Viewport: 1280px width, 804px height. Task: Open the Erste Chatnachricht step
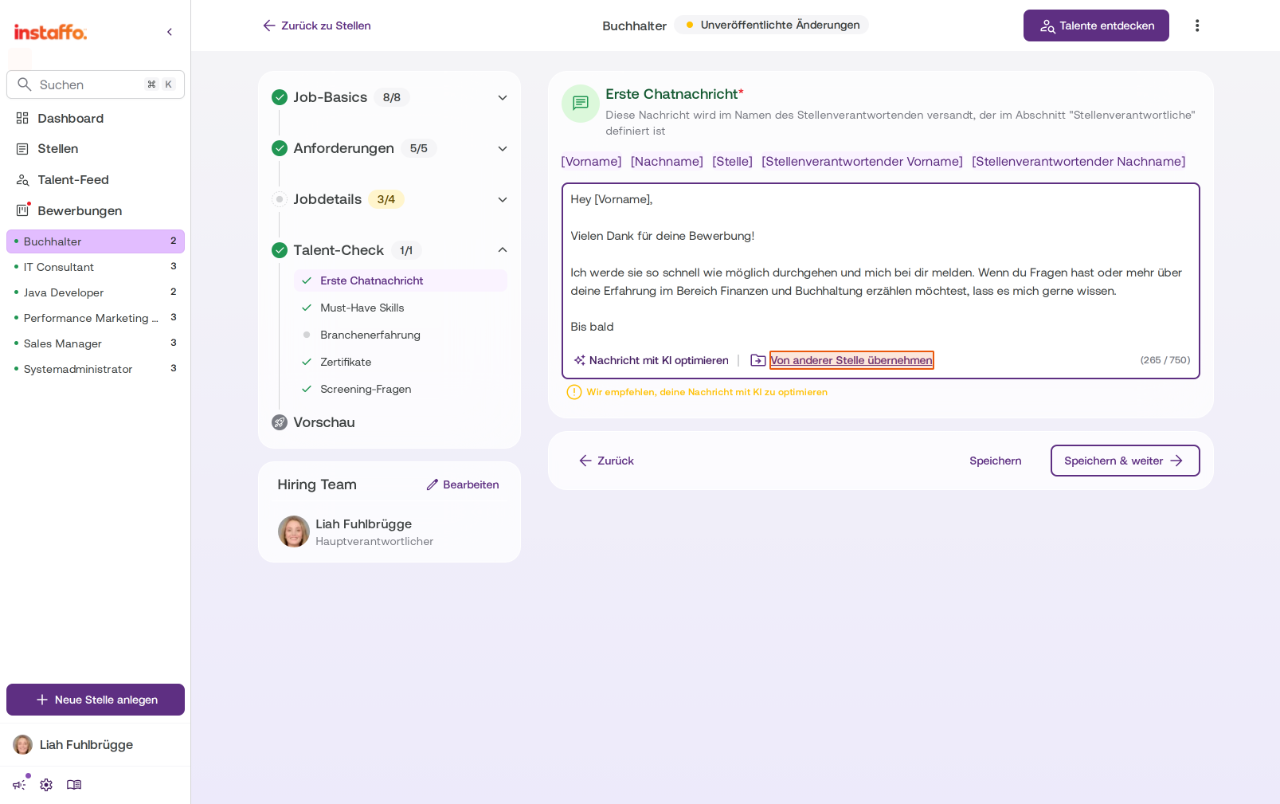[x=401, y=280]
